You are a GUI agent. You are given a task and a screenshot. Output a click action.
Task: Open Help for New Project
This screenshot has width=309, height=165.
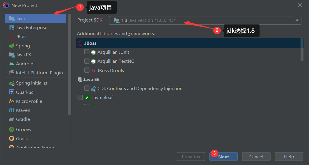pyautogui.click(x=289, y=157)
